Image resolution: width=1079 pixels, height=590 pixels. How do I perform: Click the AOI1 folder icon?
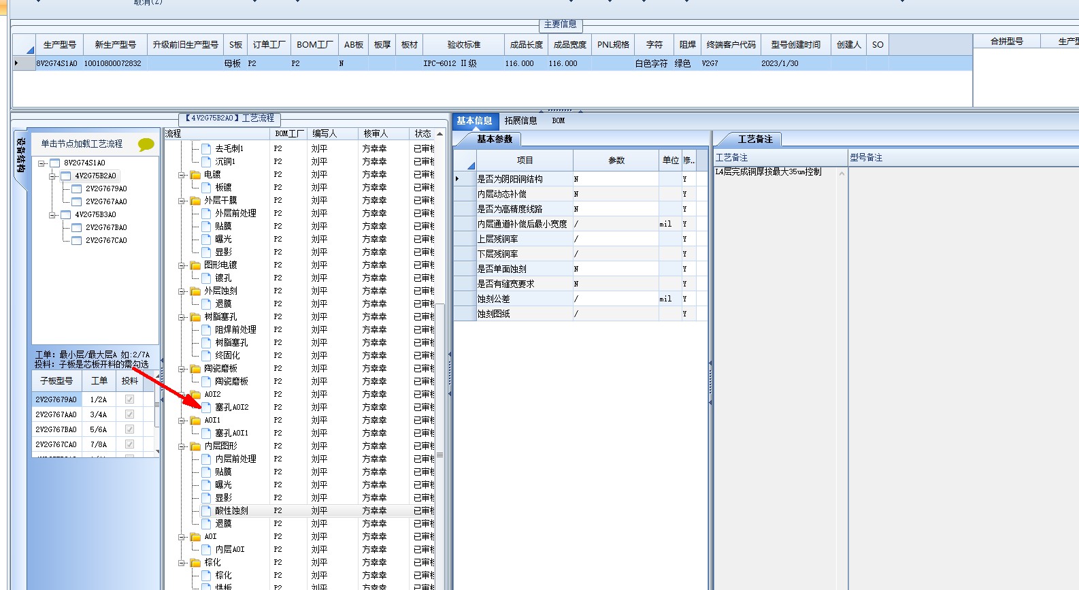pyautogui.click(x=196, y=421)
